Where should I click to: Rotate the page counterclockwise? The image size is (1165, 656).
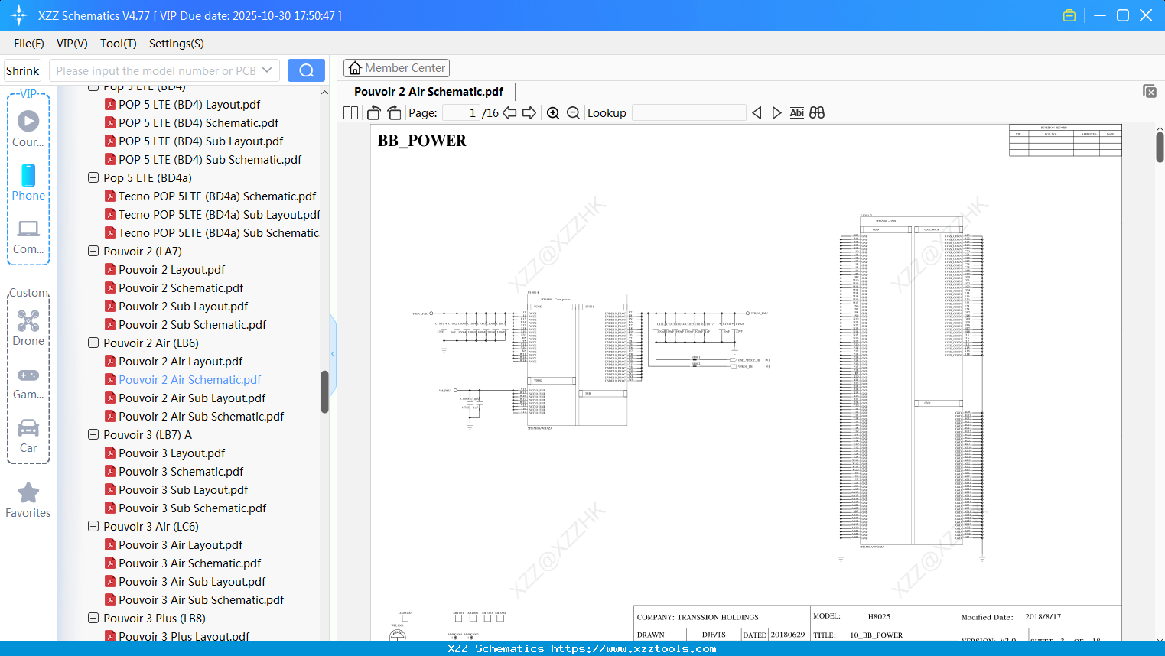tap(373, 112)
